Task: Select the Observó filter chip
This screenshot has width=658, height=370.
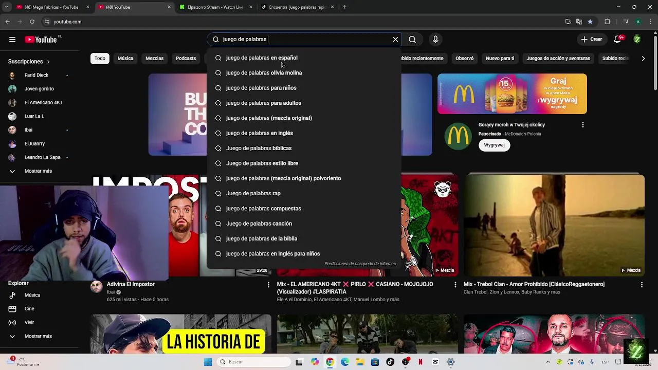Action: [x=464, y=59]
